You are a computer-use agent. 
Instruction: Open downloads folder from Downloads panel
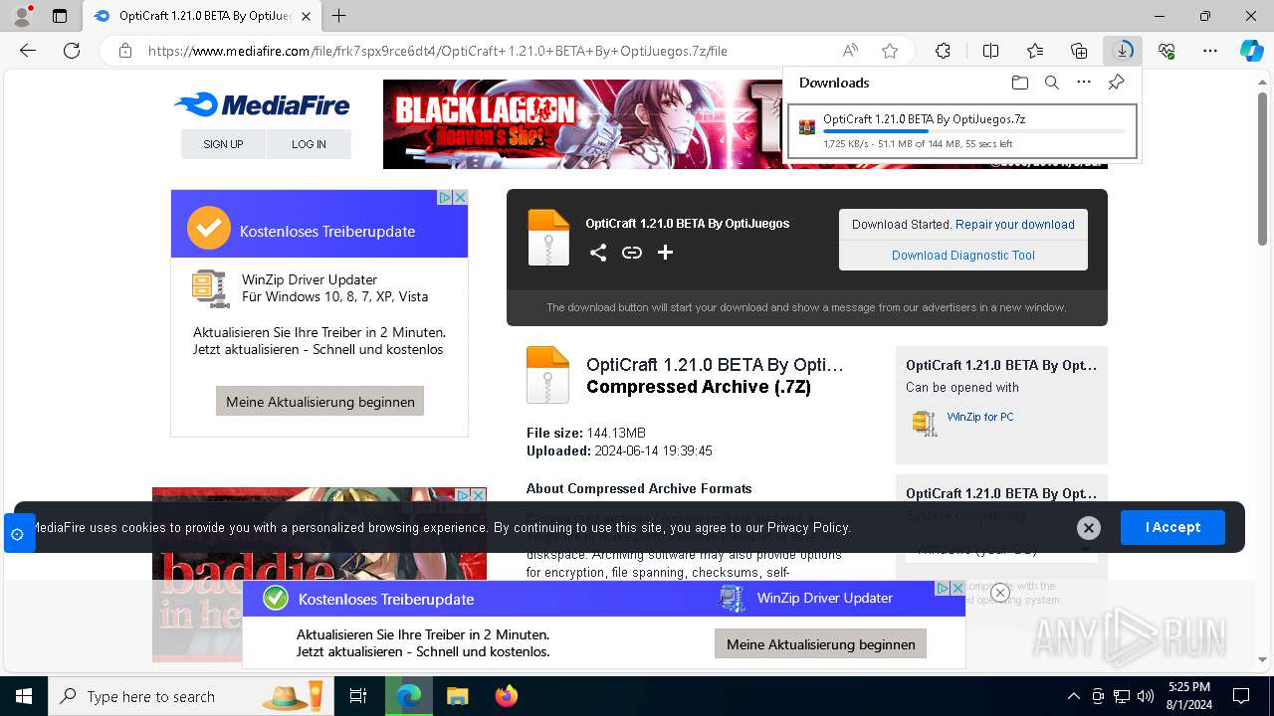1019,83
